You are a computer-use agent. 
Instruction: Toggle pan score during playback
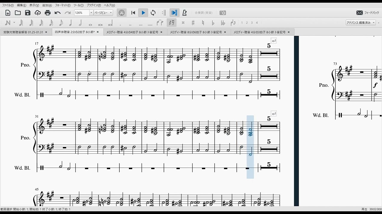[x=174, y=13]
